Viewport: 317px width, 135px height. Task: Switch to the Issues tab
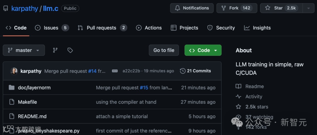click(51, 28)
